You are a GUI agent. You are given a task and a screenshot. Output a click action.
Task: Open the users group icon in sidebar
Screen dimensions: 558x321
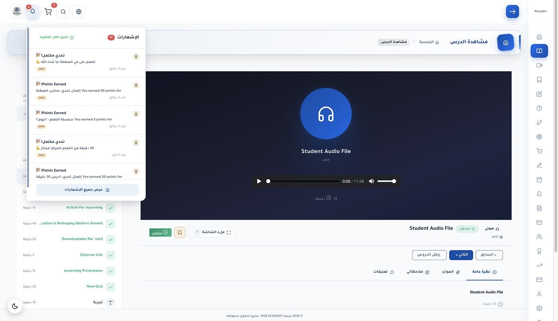tap(539, 237)
